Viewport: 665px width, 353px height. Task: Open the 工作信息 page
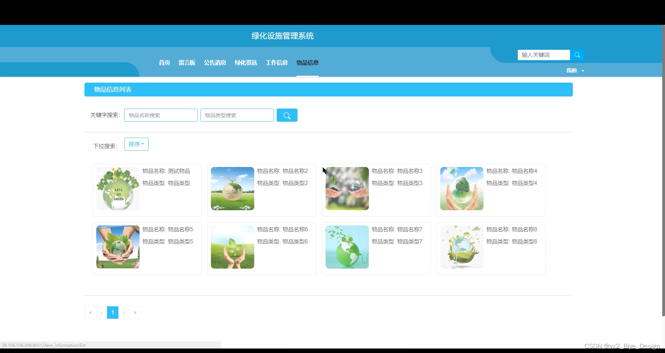coord(276,63)
